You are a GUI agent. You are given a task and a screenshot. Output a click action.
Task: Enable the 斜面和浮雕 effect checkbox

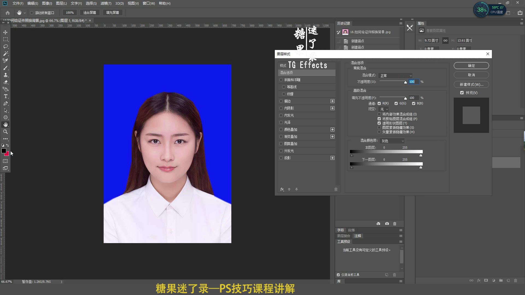[281, 80]
